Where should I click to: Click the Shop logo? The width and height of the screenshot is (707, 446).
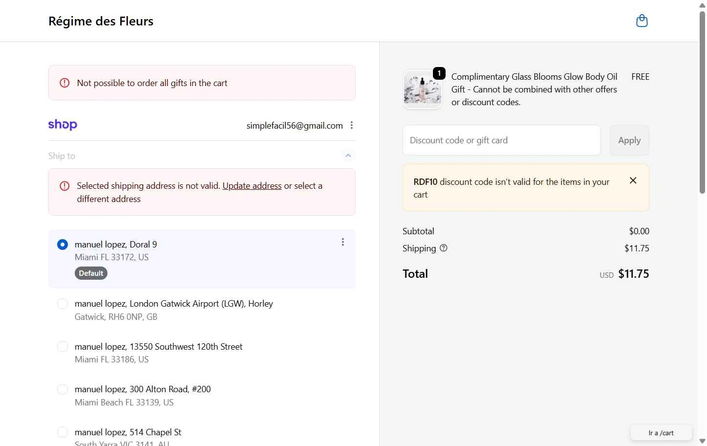coord(63,125)
